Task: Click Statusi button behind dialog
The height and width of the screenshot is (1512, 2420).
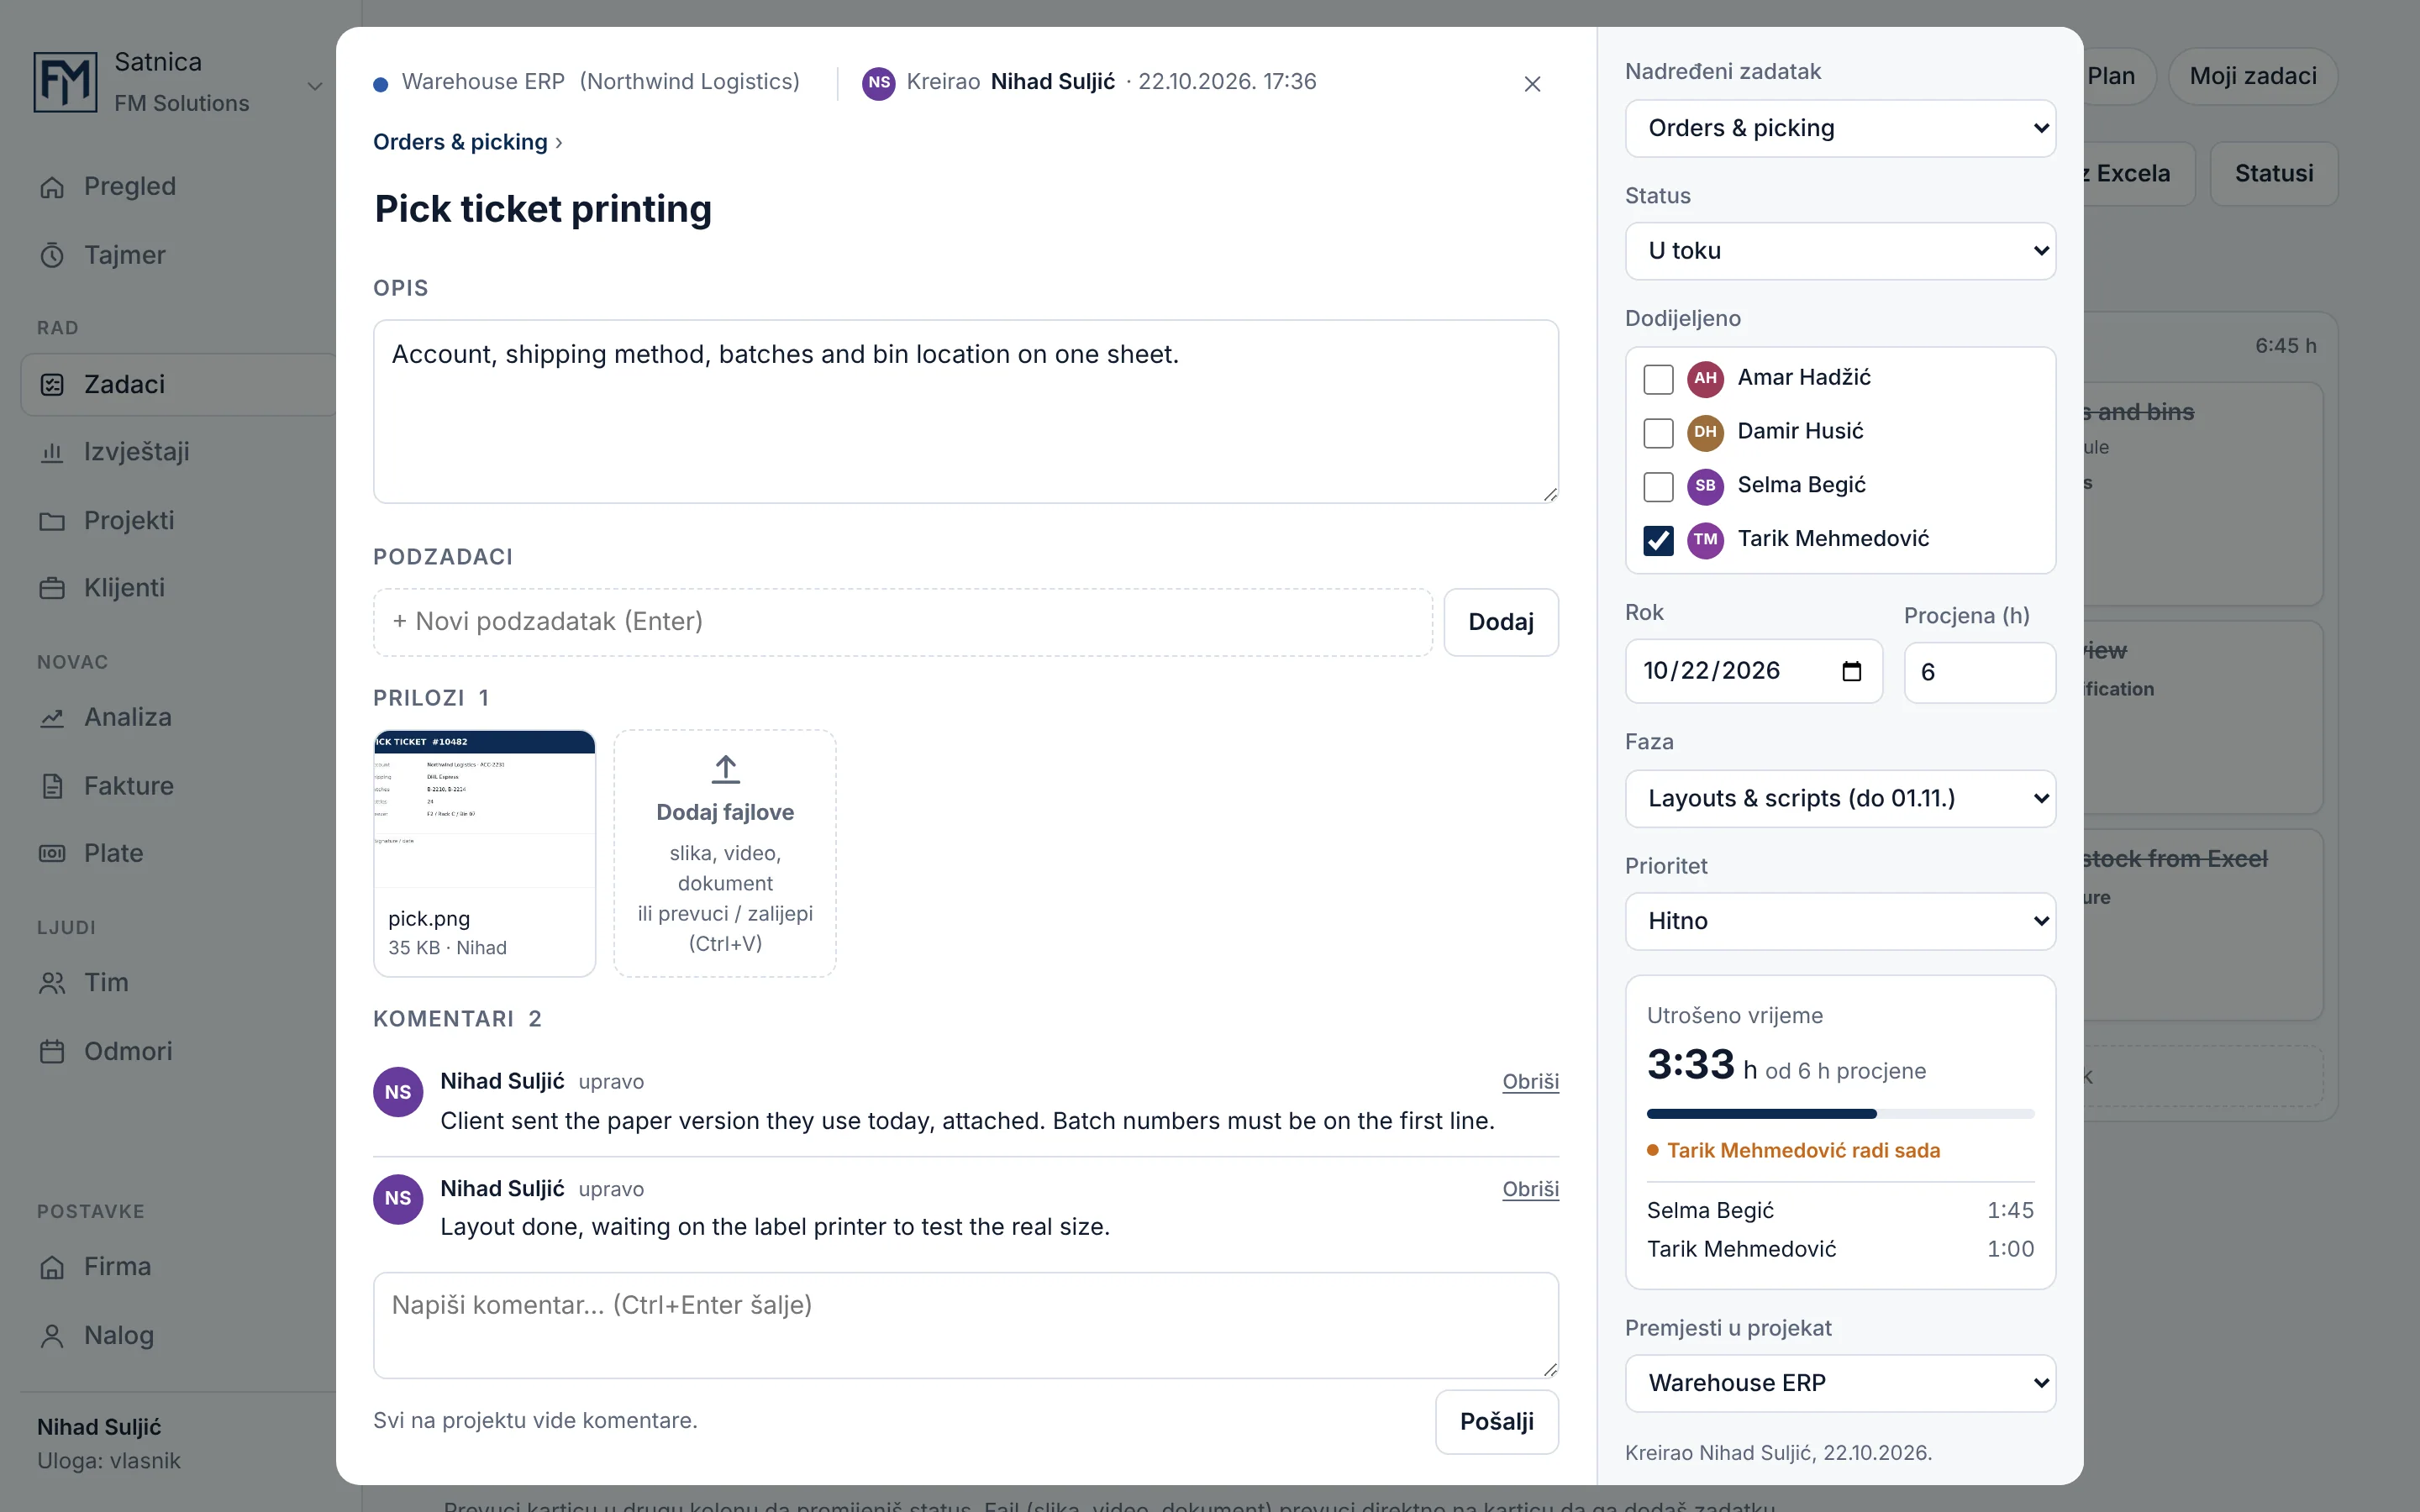Action: click(2274, 174)
